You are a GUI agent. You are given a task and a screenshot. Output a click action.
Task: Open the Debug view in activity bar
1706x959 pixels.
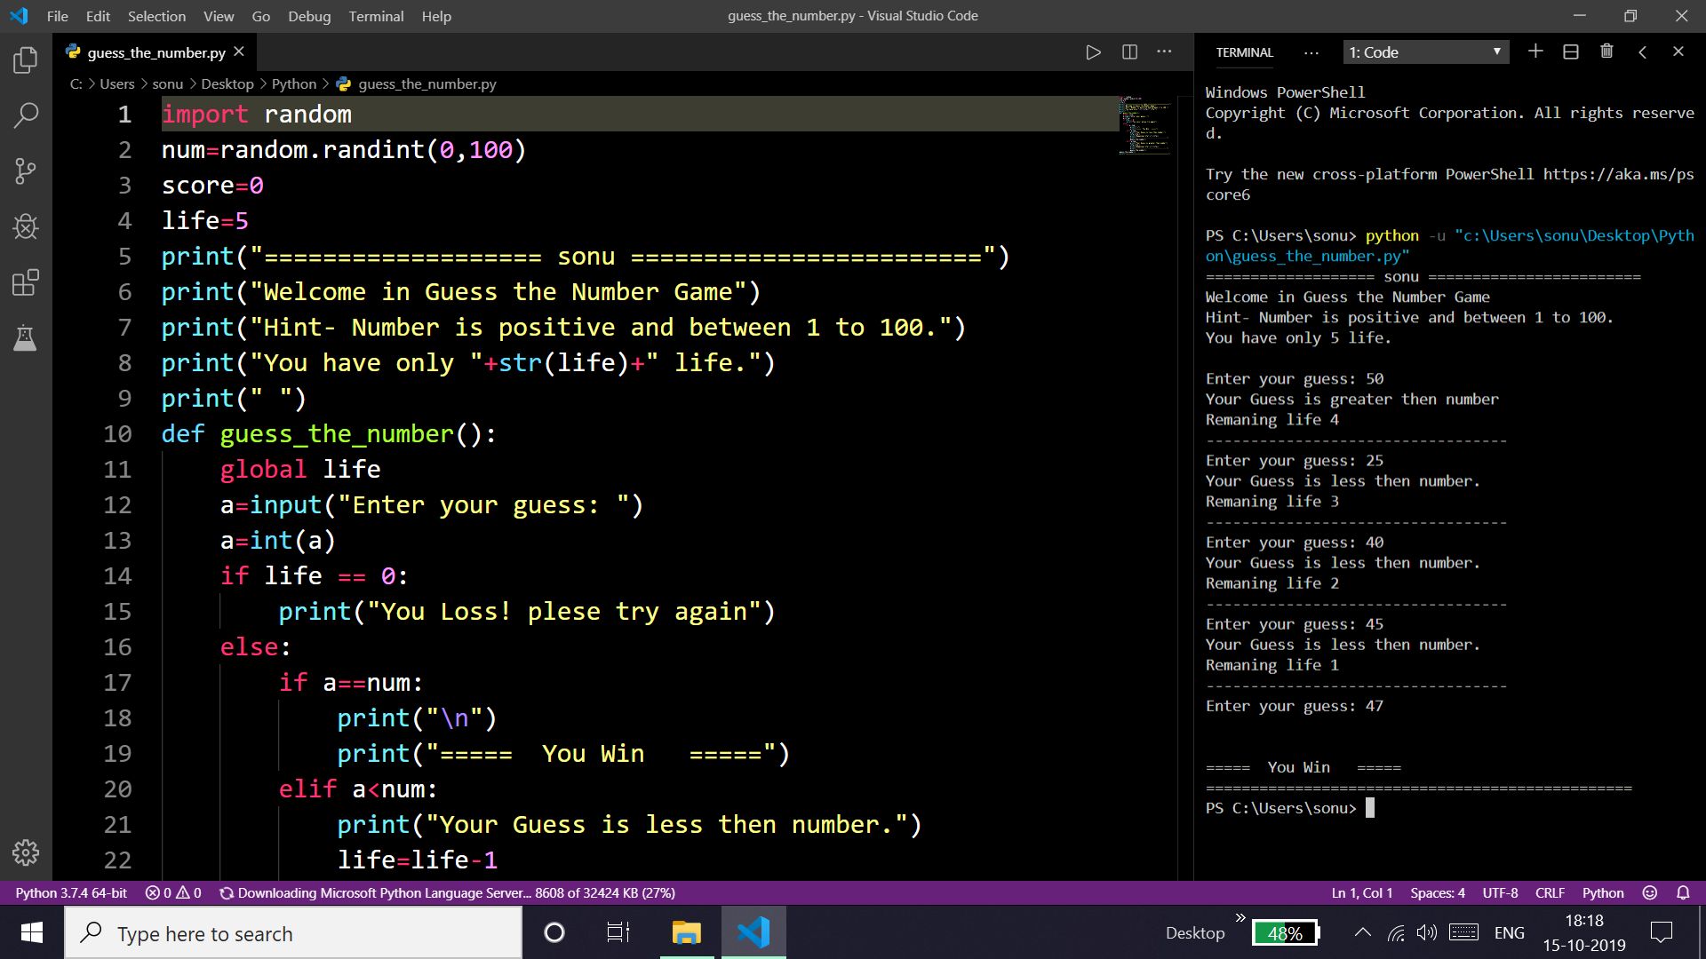(x=26, y=227)
